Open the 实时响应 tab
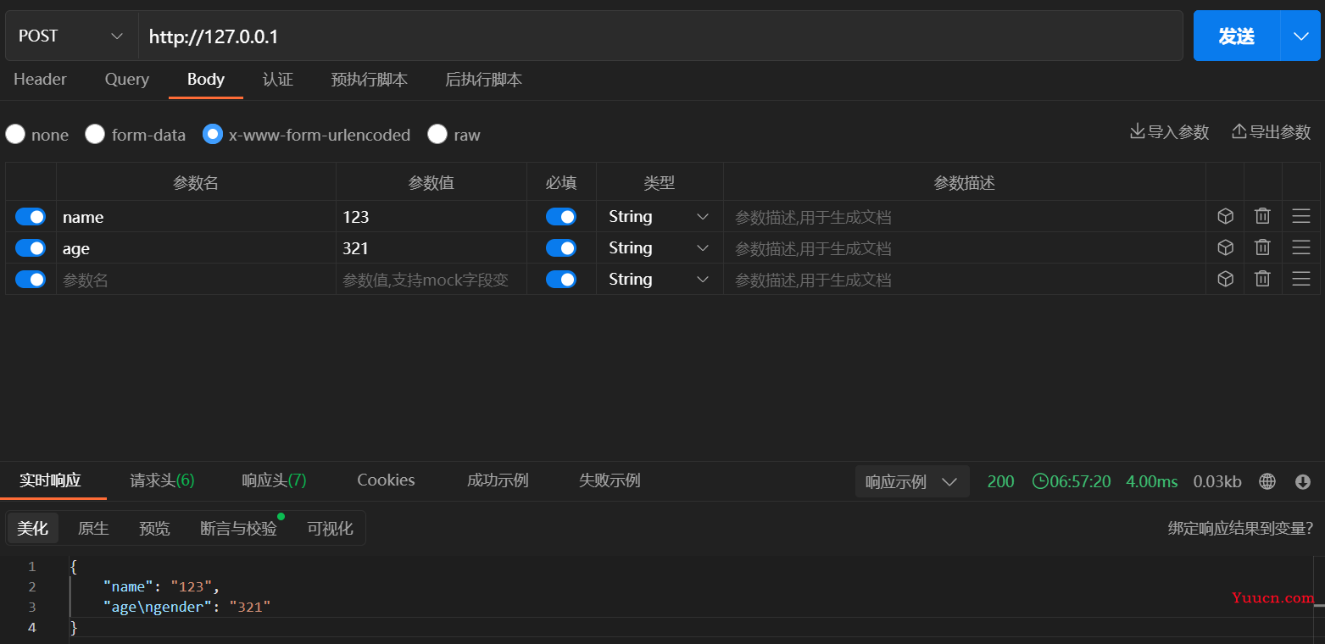 pos(51,480)
